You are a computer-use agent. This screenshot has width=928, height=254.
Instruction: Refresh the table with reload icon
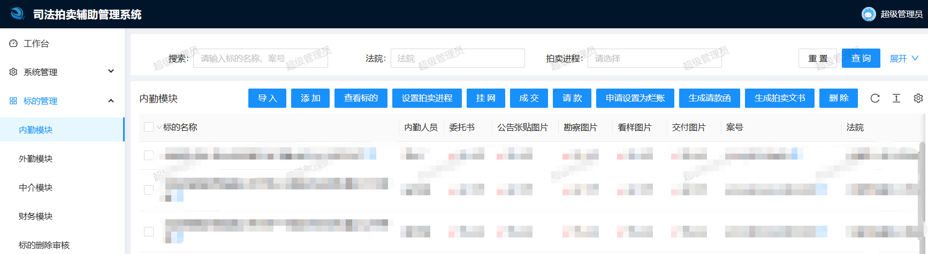(x=875, y=98)
